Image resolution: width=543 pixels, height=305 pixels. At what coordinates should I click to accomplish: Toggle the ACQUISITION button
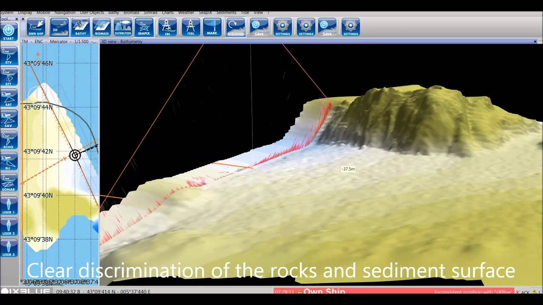coord(235,27)
